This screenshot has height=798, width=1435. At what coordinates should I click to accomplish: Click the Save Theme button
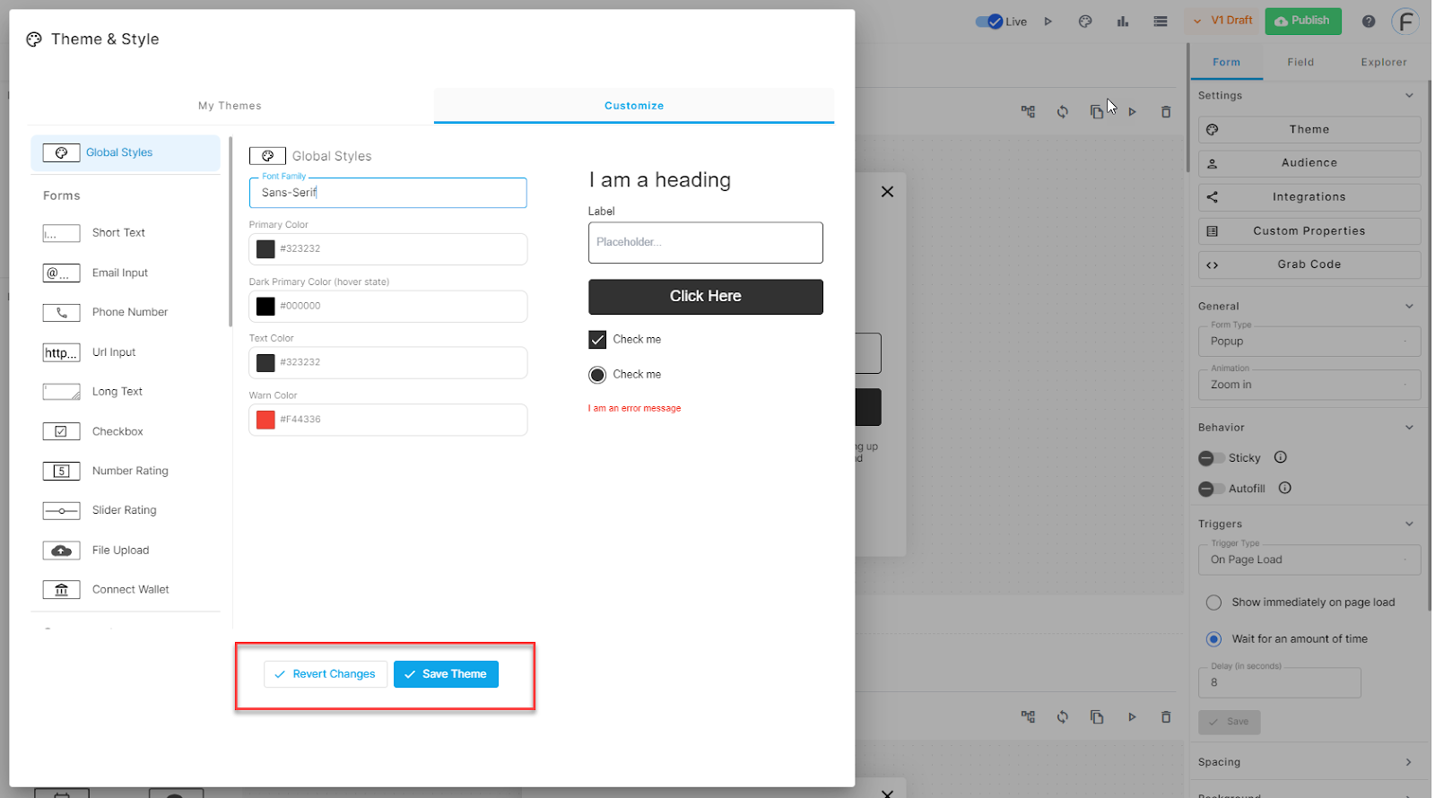coord(446,674)
